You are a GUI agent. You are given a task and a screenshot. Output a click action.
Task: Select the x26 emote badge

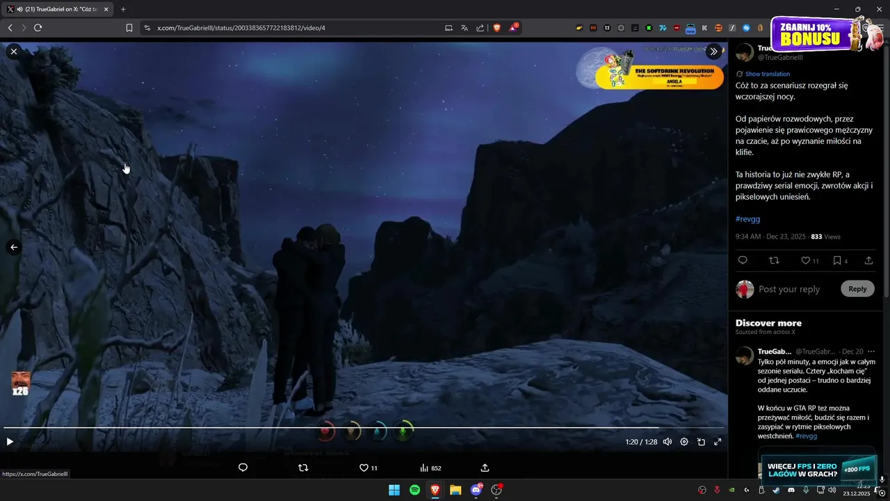click(20, 384)
